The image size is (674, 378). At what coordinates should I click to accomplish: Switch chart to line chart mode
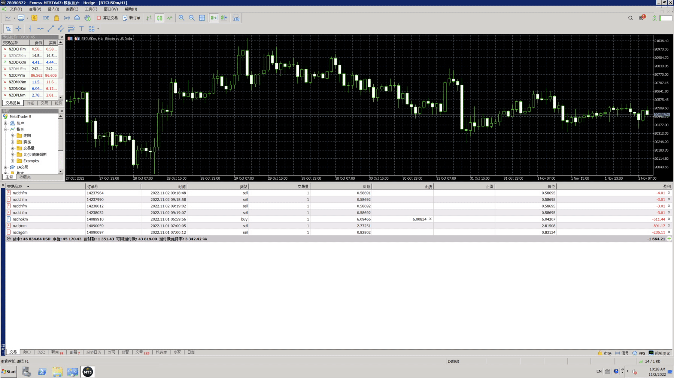click(x=170, y=18)
